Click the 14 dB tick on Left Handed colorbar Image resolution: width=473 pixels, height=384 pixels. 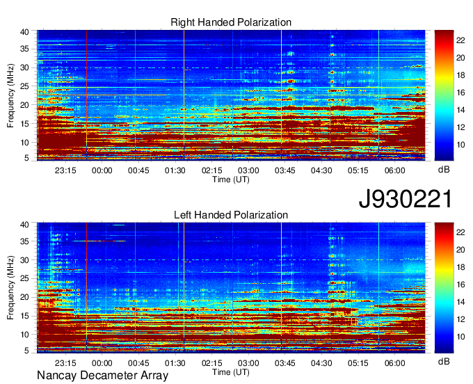tap(460, 302)
